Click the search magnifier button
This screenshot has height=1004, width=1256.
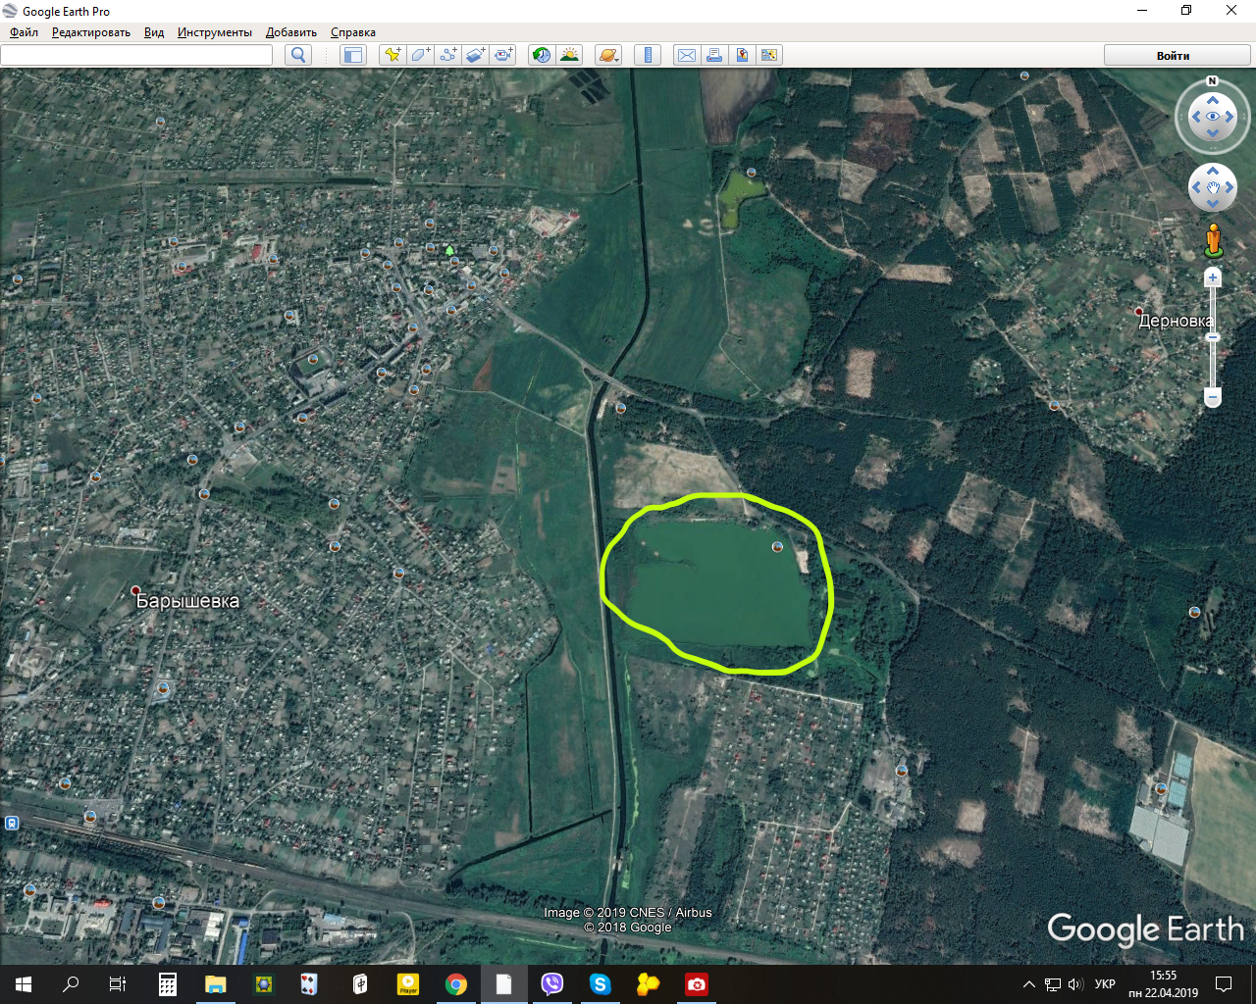tap(298, 55)
